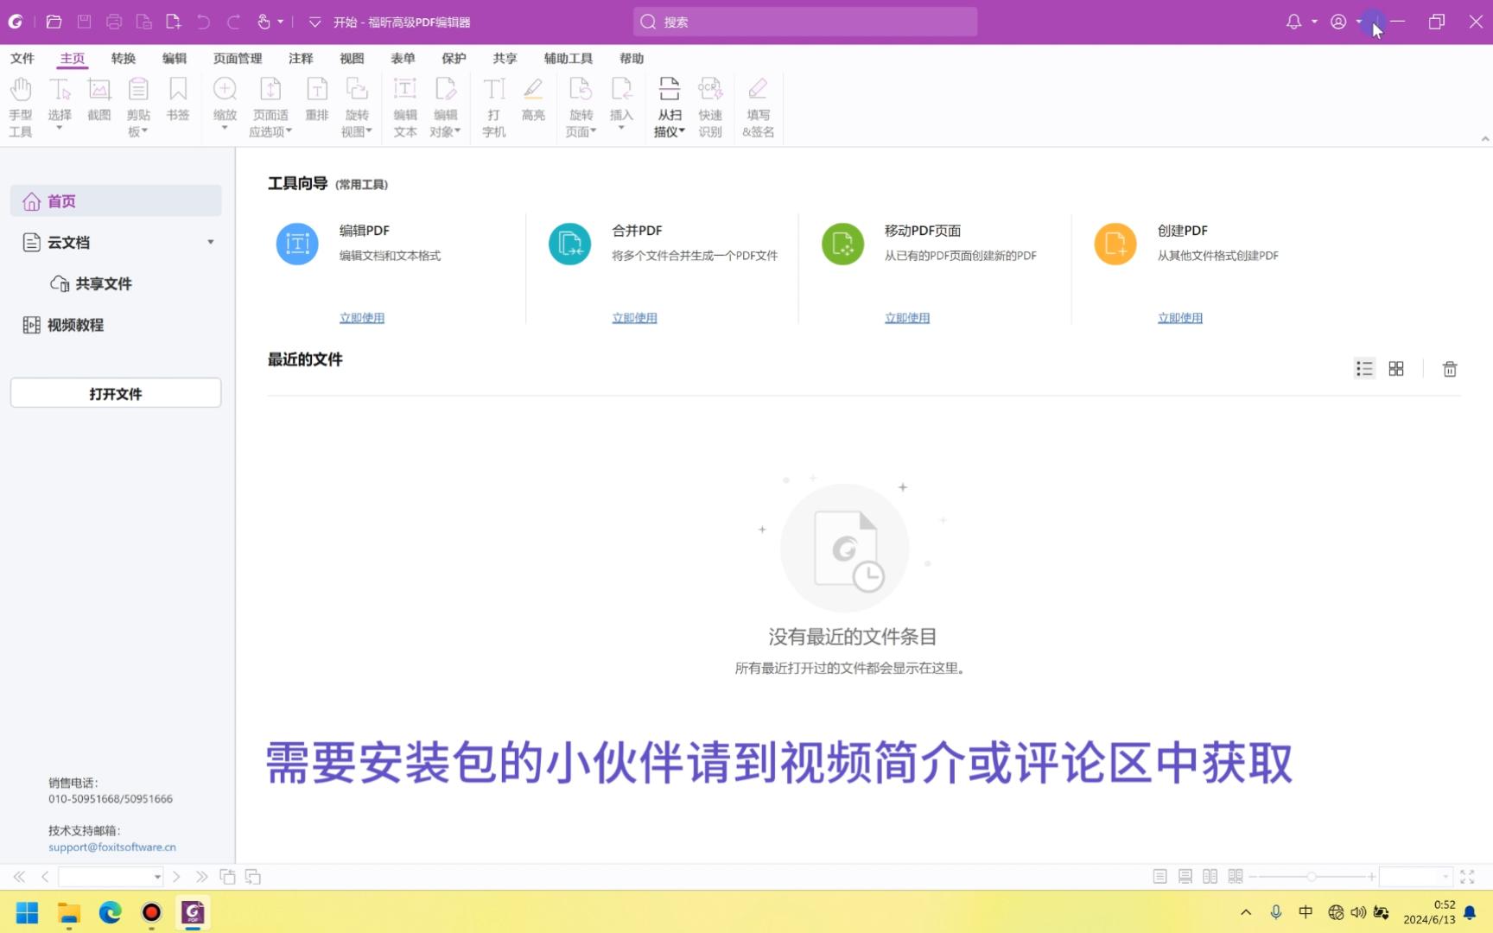Viewport: 1493px width, 933px height.
Task: Open the notifications bell icon
Action: [x=1293, y=22]
